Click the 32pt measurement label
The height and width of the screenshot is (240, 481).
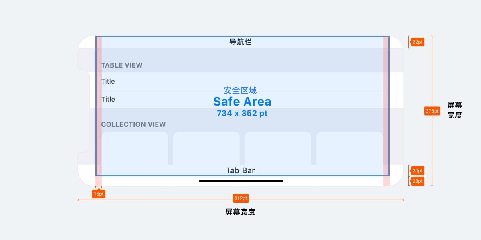coord(418,42)
